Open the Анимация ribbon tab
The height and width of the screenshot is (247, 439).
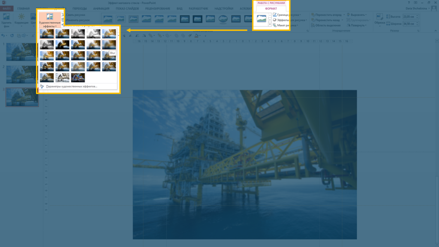point(101,9)
